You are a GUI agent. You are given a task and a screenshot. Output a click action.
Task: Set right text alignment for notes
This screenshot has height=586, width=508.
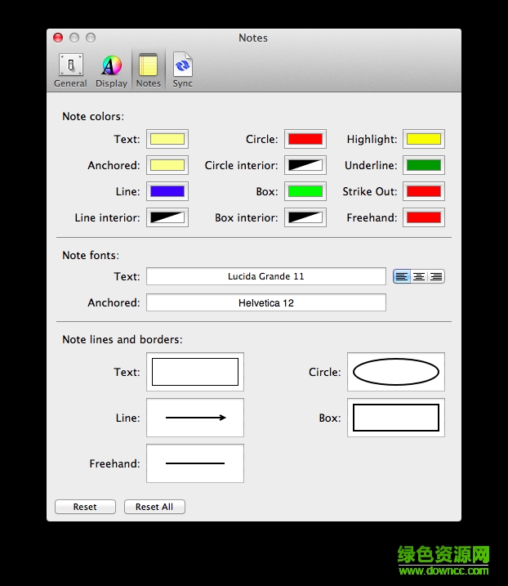(436, 276)
